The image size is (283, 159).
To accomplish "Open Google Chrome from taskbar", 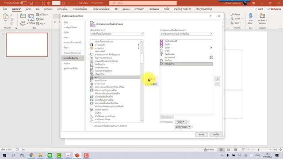I will pos(31,155).
